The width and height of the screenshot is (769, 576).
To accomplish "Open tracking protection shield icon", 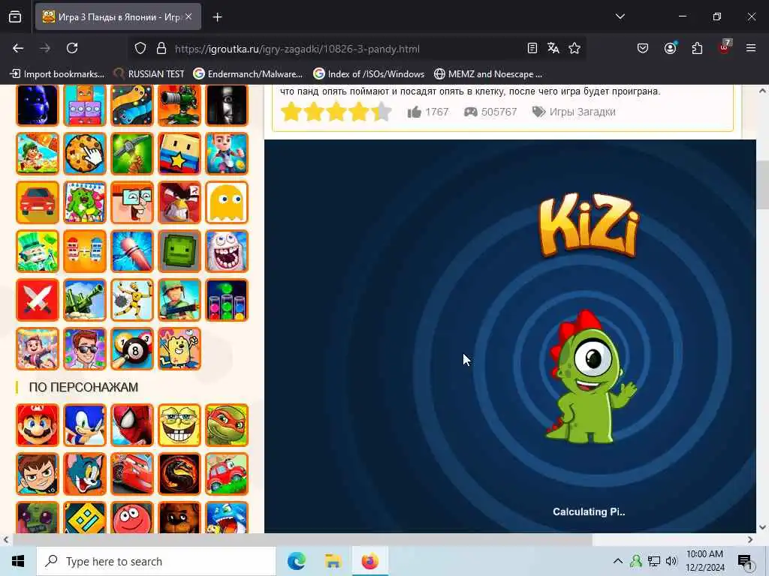I will (140, 49).
